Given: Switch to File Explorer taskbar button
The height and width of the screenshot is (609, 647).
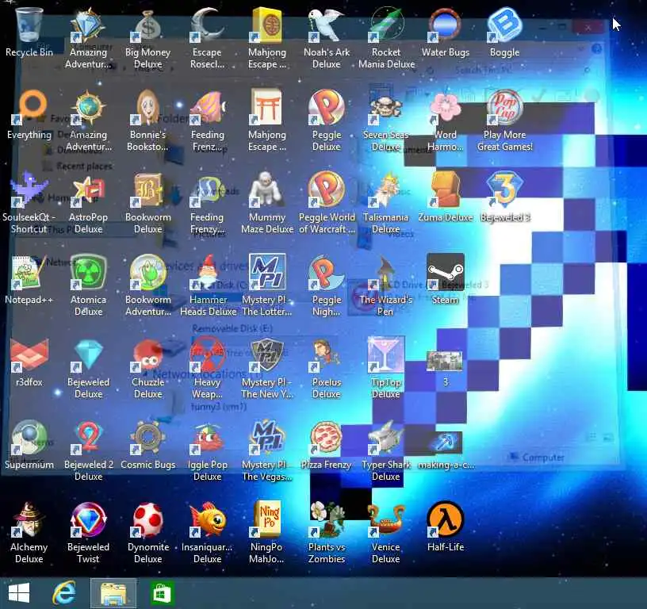Looking at the screenshot, I should [x=113, y=593].
